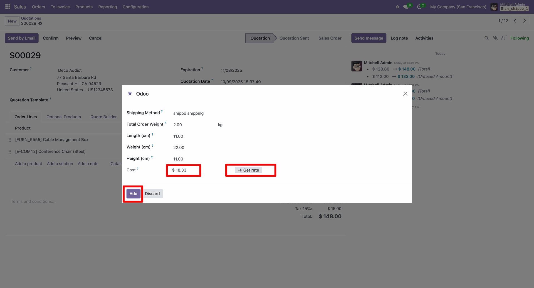Go to the previous record arrow
534x288 pixels.
515,21
